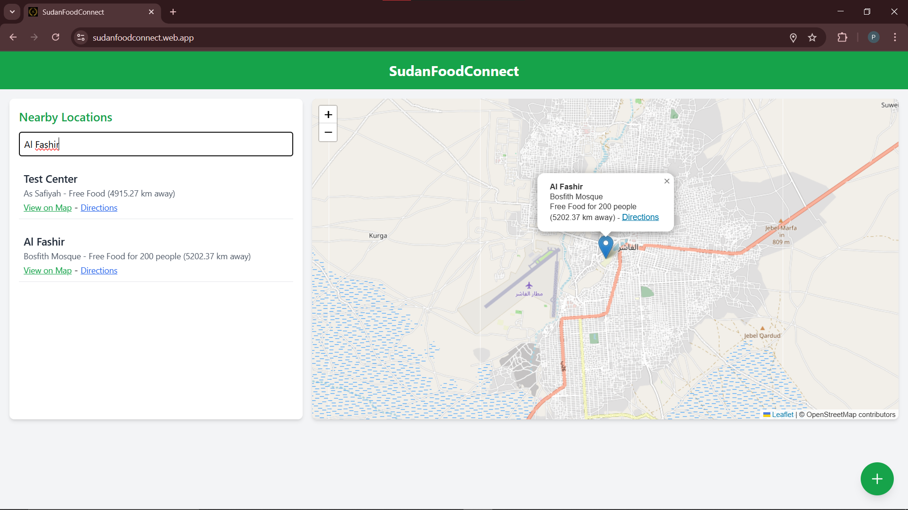Screen dimensions: 908x510
Task: Open the browser extensions menu
Action: [x=842, y=38]
